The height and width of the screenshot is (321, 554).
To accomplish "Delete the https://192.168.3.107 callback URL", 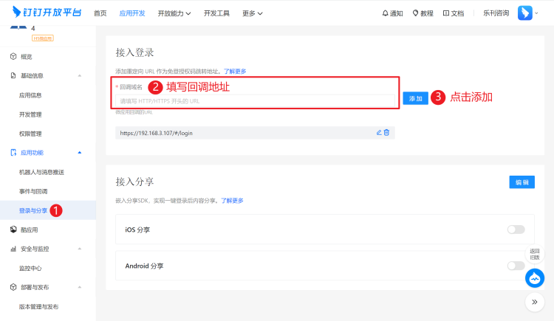I will click(386, 133).
